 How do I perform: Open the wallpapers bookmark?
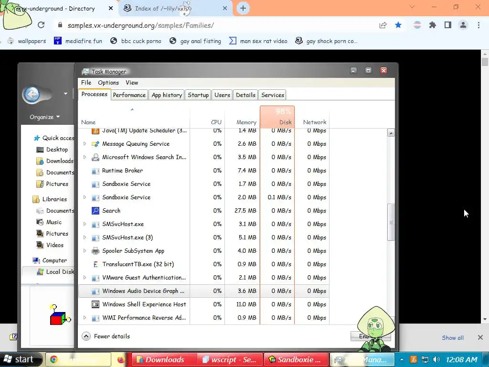point(27,41)
